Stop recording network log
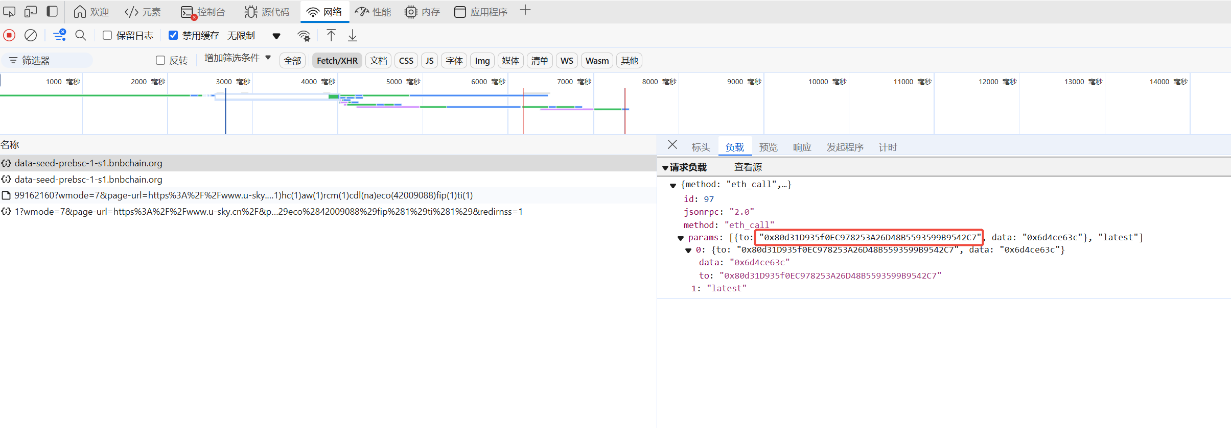The height and width of the screenshot is (428, 1231). [9, 35]
